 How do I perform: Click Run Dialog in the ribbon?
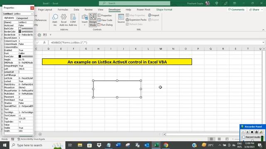tap(105, 25)
